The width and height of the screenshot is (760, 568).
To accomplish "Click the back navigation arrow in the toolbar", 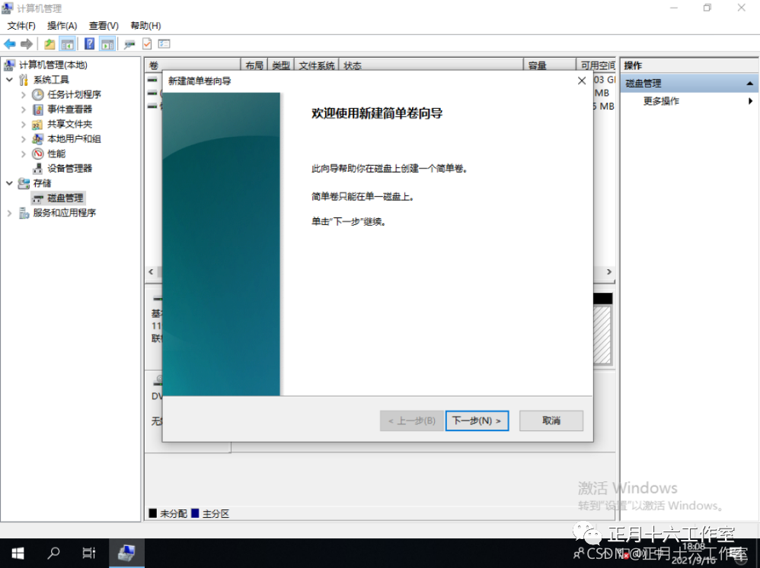I will click(11, 43).
